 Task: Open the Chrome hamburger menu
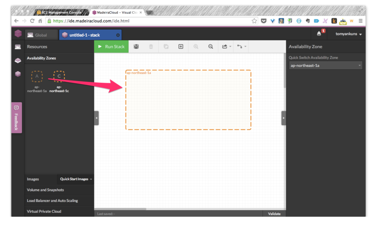(361, 21)
